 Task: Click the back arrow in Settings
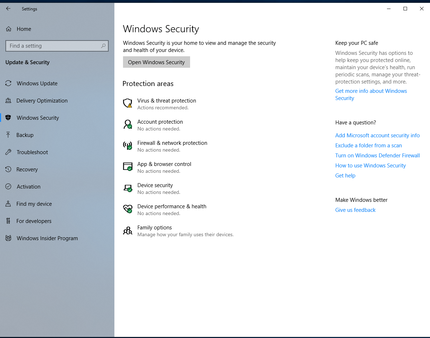coord(8,9)
